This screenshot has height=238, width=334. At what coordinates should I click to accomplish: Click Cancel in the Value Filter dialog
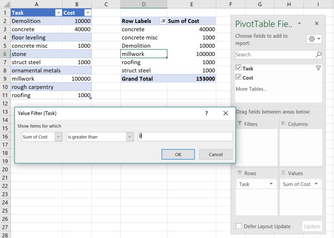(216, 154)
